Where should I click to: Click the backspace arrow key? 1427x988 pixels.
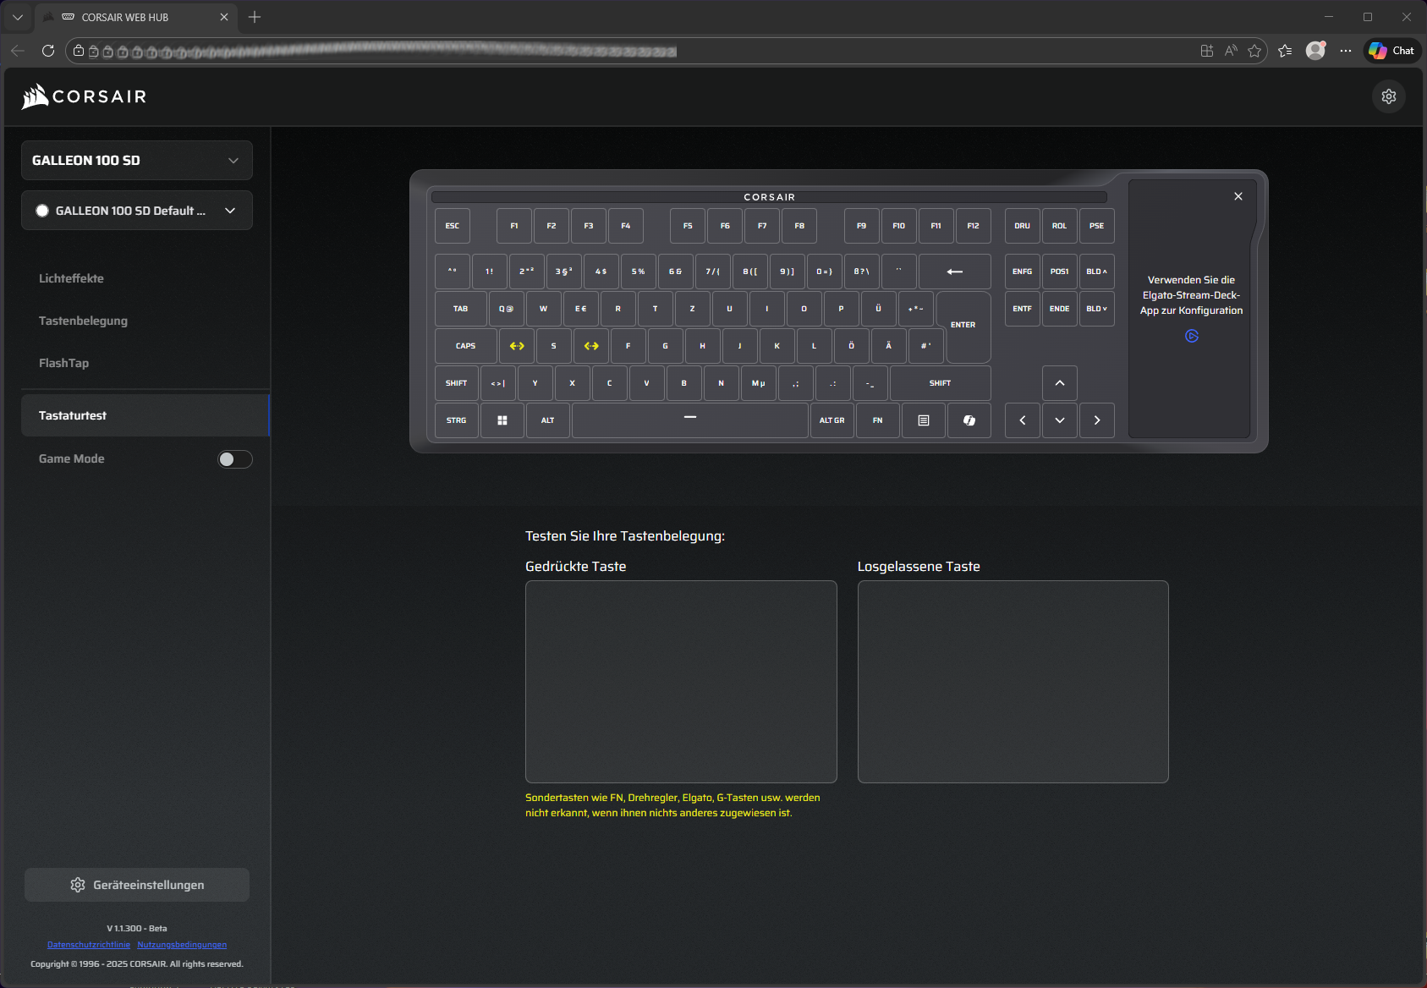(954, 272)
